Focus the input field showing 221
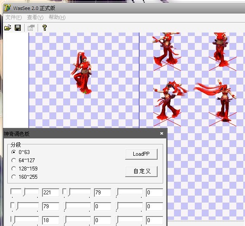Screen dimensions: 245x226 [51, 193]
